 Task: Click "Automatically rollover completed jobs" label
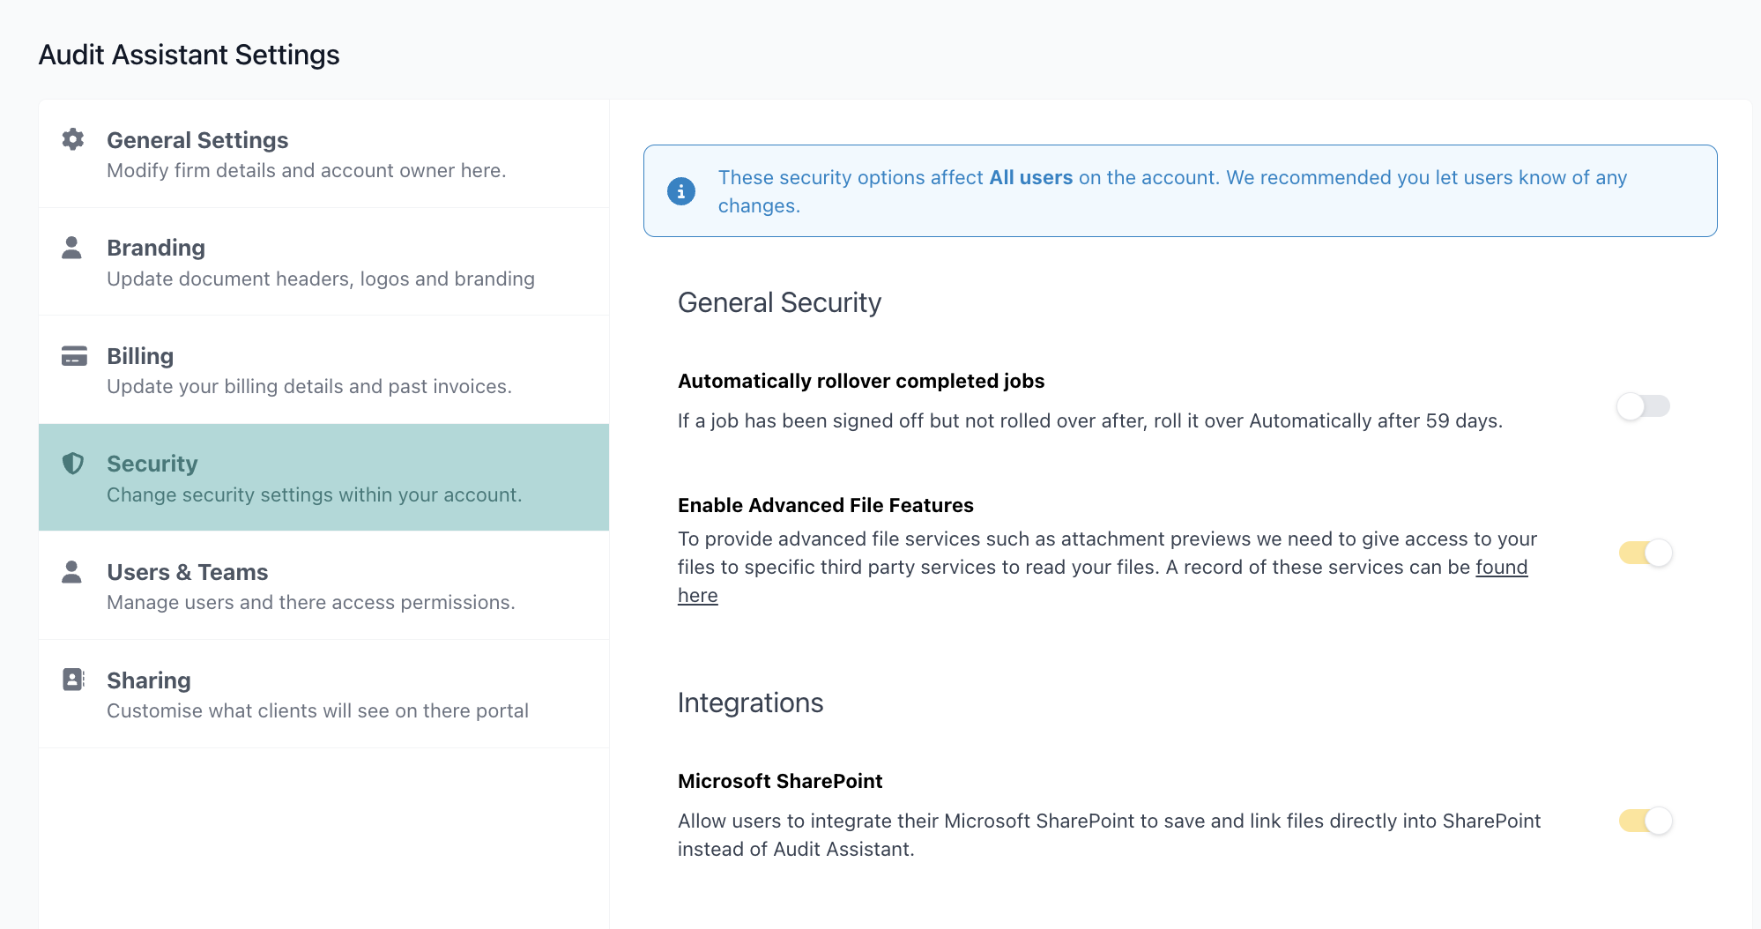click(x=861, y=381)
